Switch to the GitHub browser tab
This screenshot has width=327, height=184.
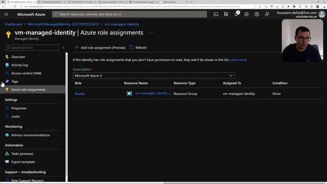143,2
